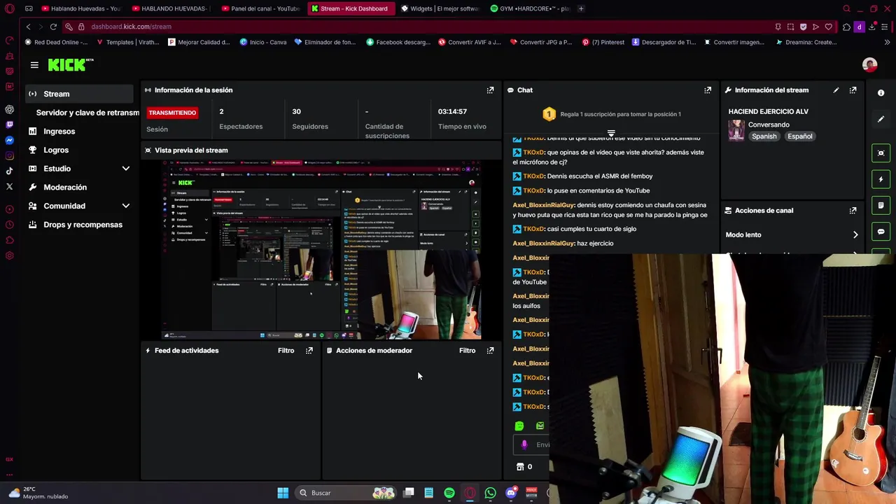Click the Español tag
This screenshot has width=896, height=504.
[x=800, y=136]
